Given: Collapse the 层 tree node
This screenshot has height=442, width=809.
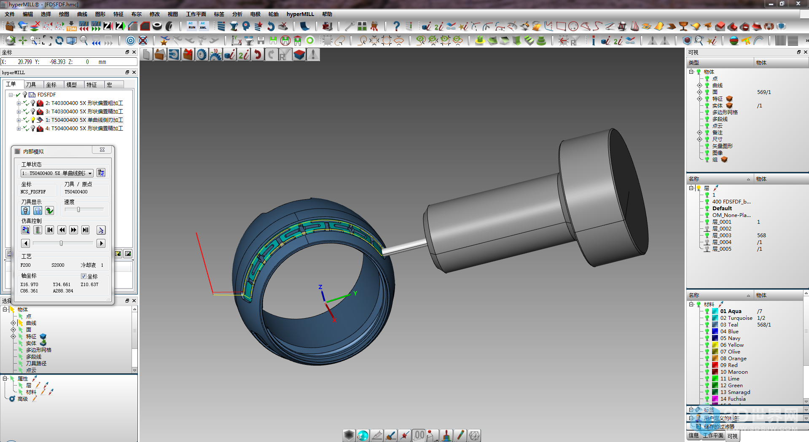Looking at the screenshot, I should tap(691, 188).
